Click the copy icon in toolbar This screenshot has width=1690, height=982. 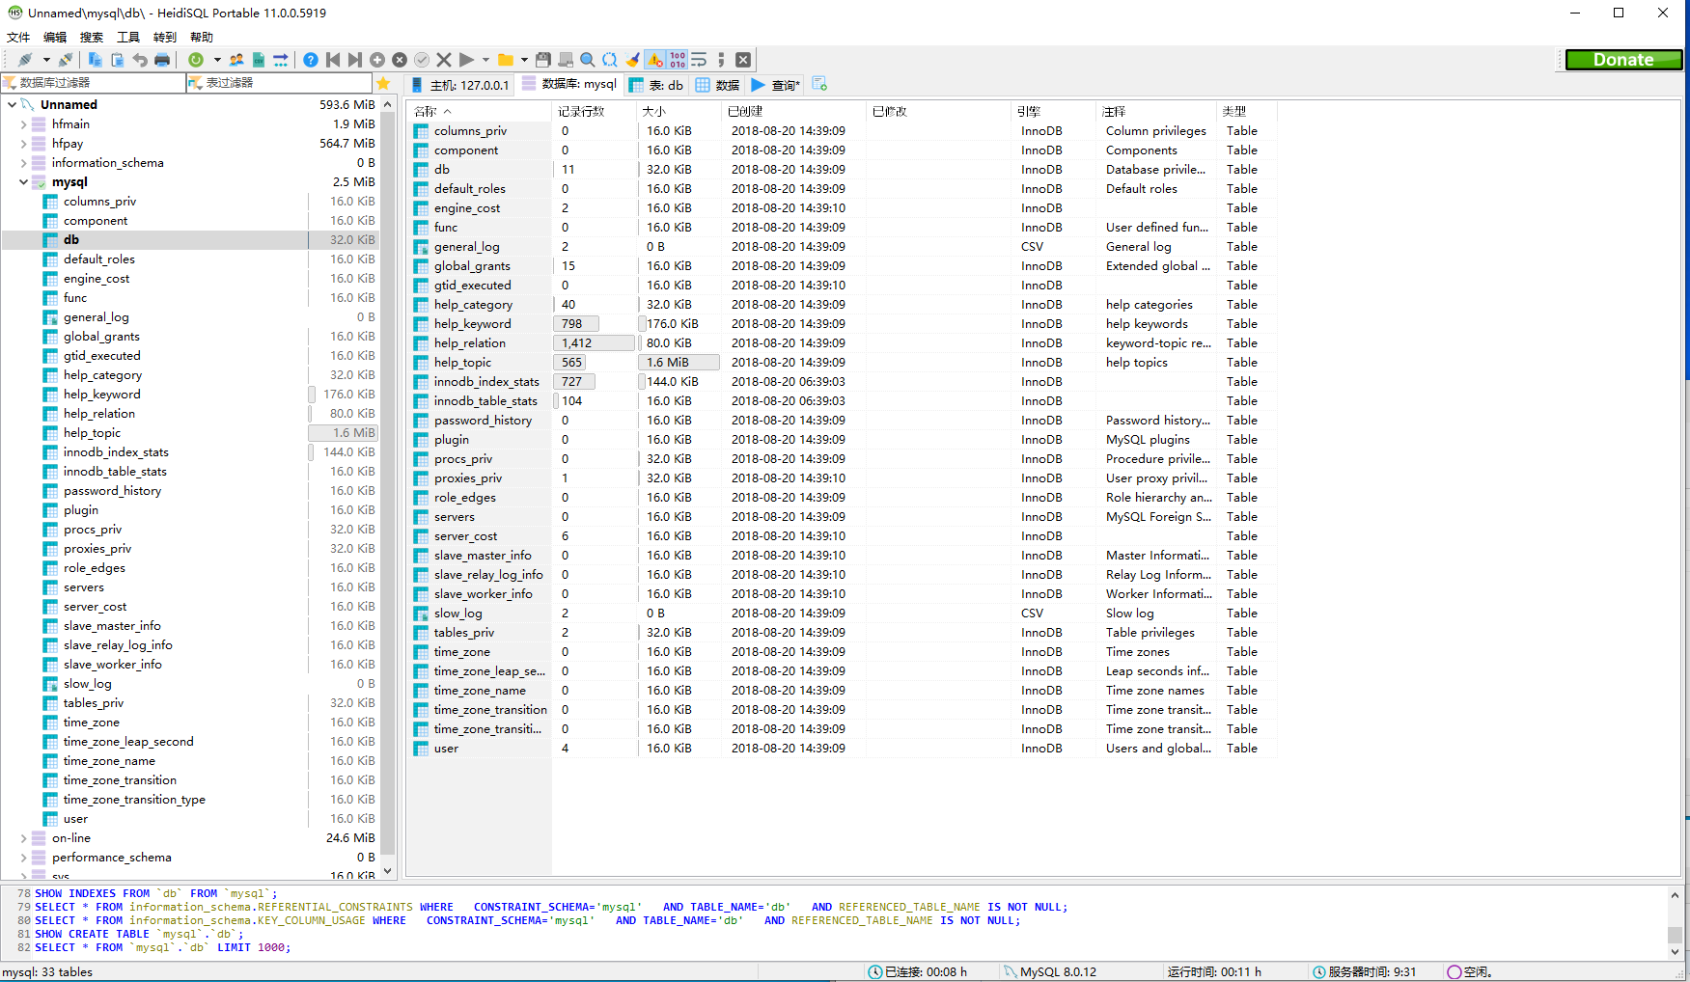click(95, 60)
